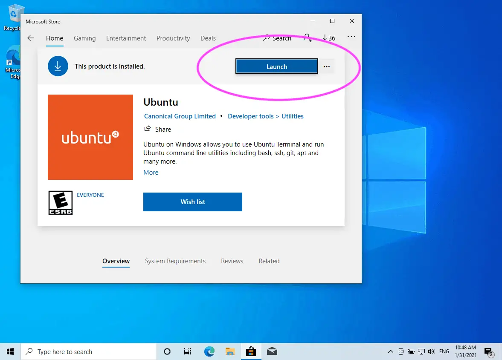The image size is (502, 360).
Task: Open the Utilities subcategory link
Action: point(292,116)
